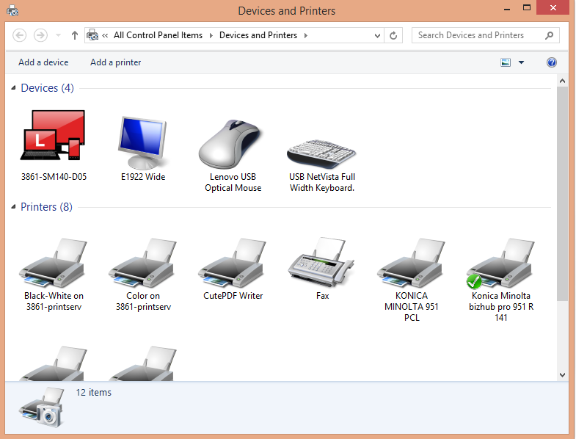Open the address bar history dropdown
Viewport: 576px width, 439px height.
pyautogui.click(x=377, y=36)
